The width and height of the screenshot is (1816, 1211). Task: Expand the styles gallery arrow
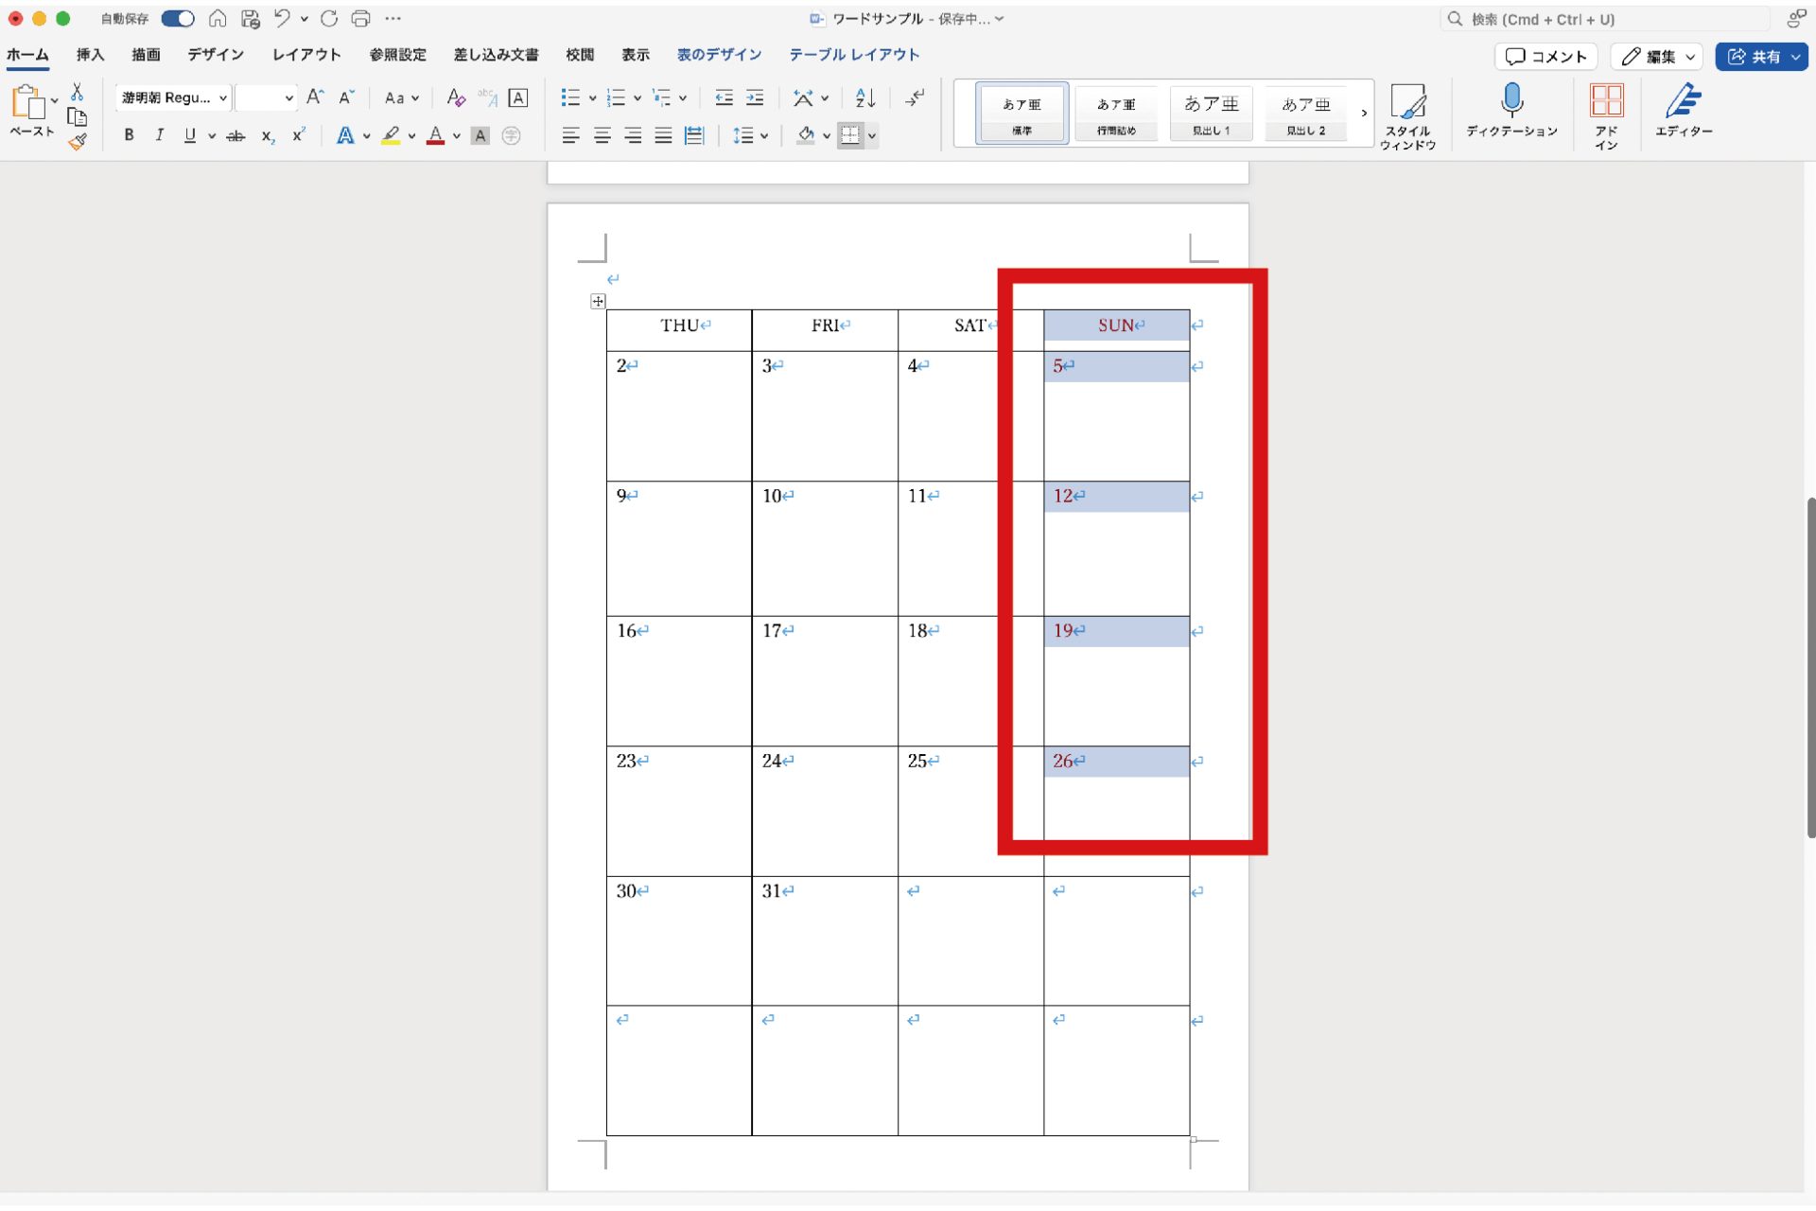(1363, 113)
